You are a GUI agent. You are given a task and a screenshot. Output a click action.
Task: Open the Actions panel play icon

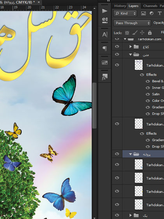click(105, 11)
